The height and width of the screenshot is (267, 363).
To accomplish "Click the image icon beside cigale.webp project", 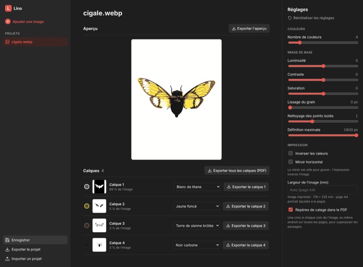I will coord(8,42).
